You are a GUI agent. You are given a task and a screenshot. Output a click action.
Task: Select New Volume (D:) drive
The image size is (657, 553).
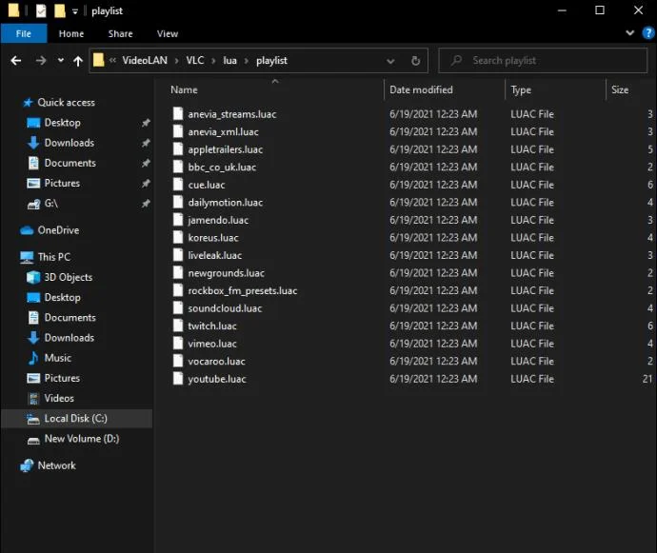(x=82, y=439)
